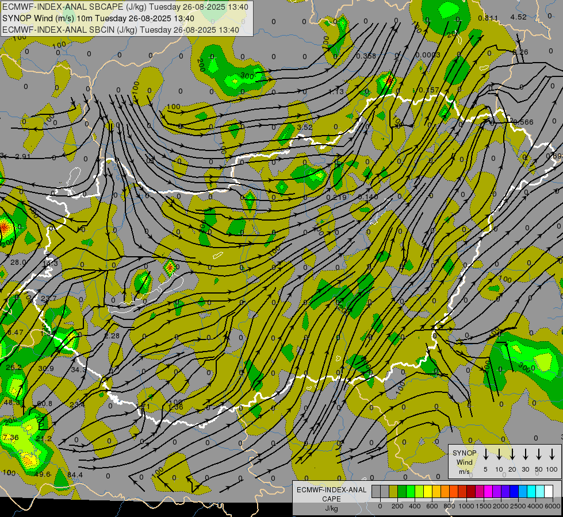Click the 8.47 CIN value on the map
The image size is (563, 517).
15,332
